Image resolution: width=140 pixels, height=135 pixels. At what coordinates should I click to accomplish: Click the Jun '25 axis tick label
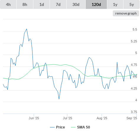(34, 118)
